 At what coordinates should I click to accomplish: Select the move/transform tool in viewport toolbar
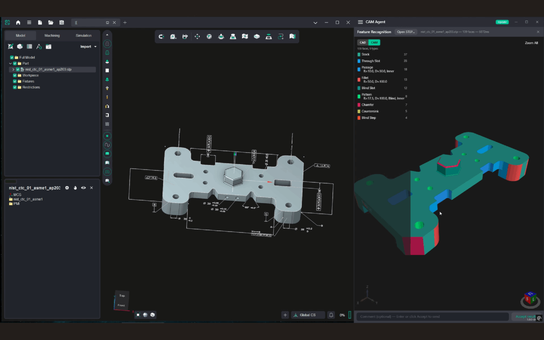(197, 36)
